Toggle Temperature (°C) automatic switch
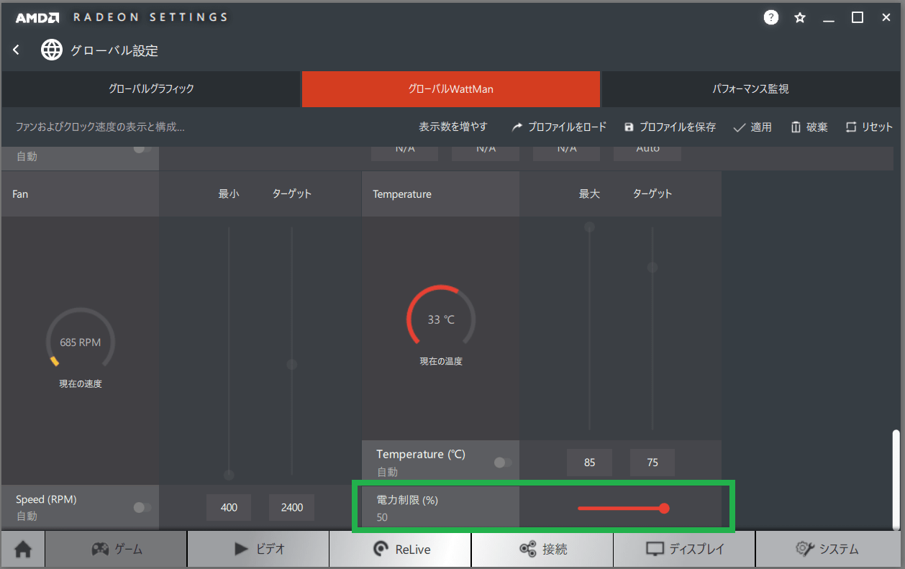 pyautogui.click(x=503, y=463)
